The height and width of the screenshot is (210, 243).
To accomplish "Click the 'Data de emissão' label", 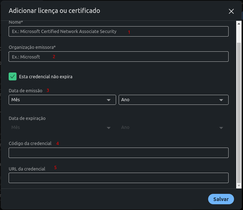I will tap(25, 91).
